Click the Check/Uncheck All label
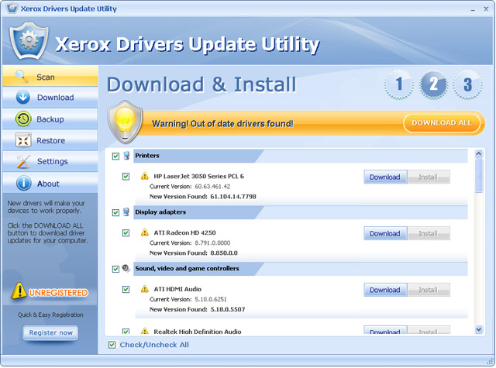Image resolution: width=496 pixels, height=368 pixels. click(x=154, y=345)
